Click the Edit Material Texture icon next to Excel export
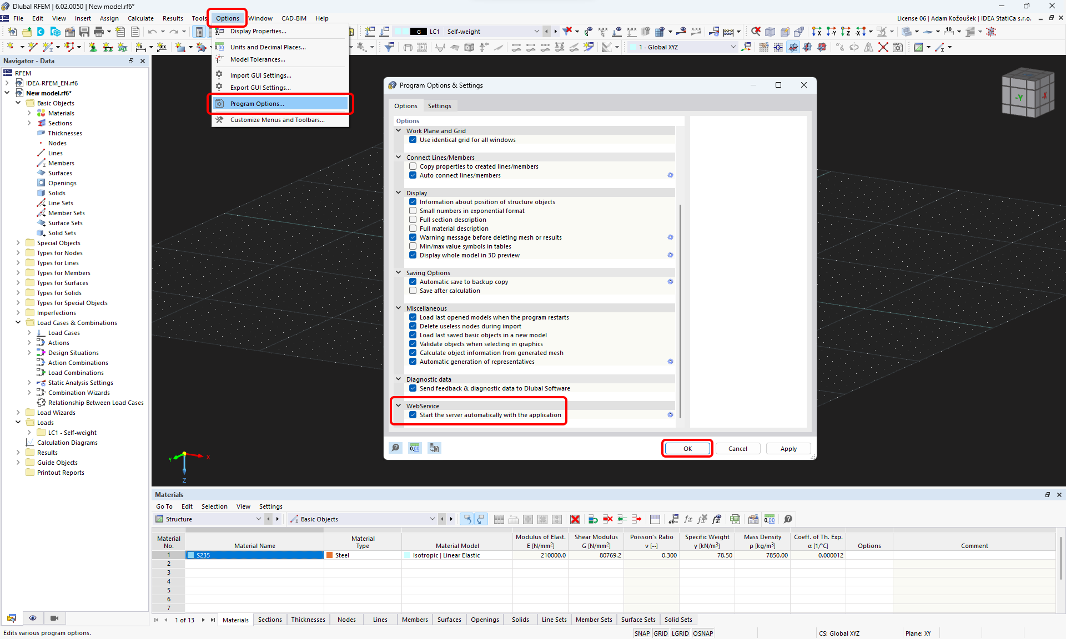 point(753,519)
